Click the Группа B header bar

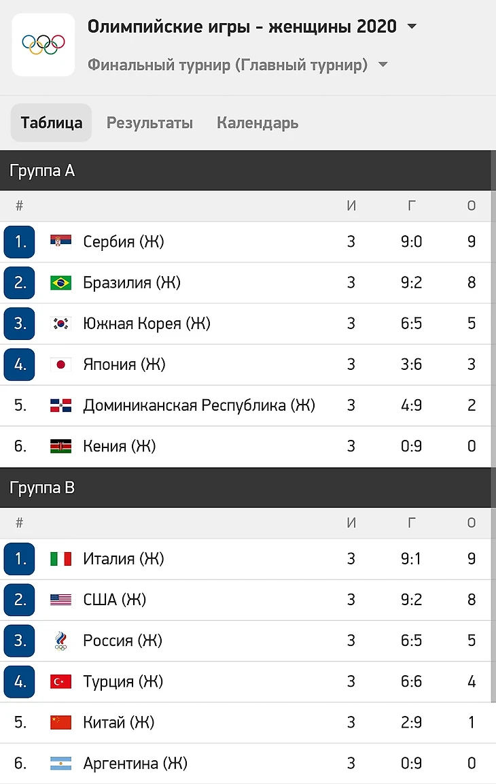(248, 488)
